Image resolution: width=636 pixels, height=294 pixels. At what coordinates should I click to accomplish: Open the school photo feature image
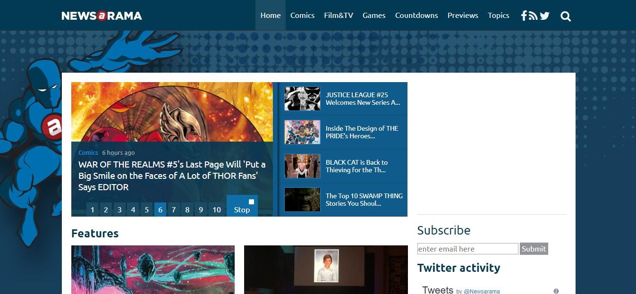tap(326, 269)
